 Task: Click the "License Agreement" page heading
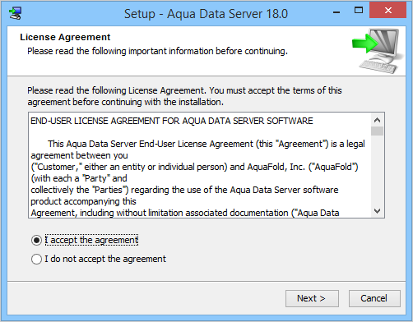(65, 37)
